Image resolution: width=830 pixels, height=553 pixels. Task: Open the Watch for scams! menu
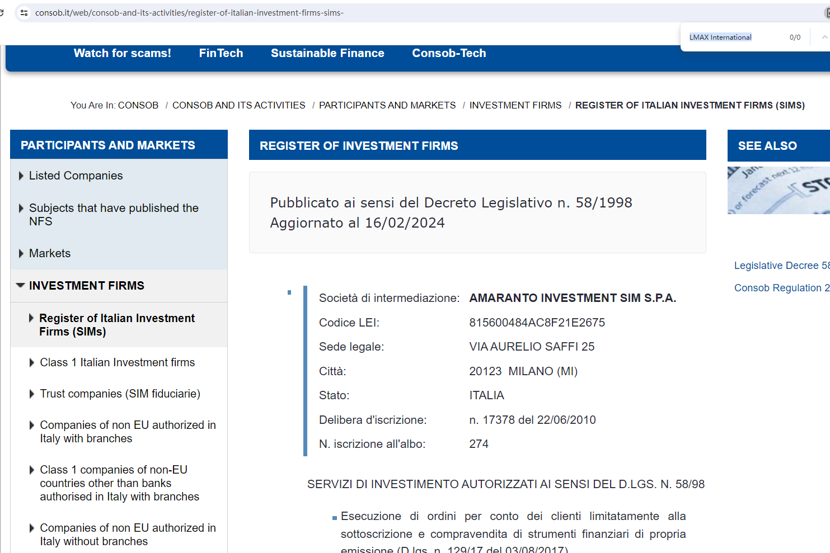(122, 53)
